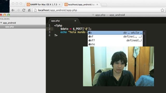
Task: Click line number 1 in the gutter
Action: (50, 26)
